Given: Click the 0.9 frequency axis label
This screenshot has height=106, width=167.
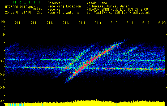Looking at the screenshot, I should pyautogui.click(x=2, y=61).
